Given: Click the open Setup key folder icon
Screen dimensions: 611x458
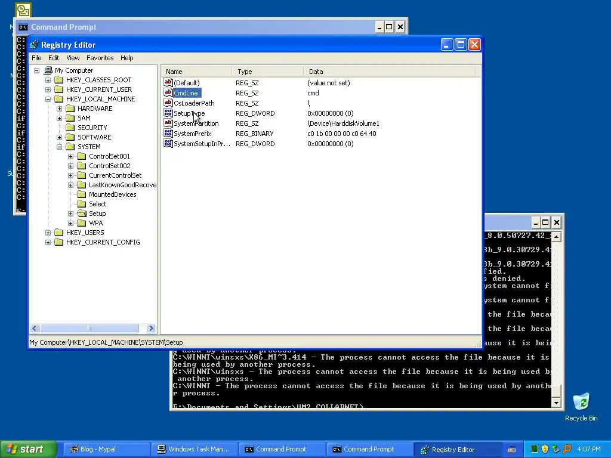Looking at the screenshot, I should [x=81, y=213].
